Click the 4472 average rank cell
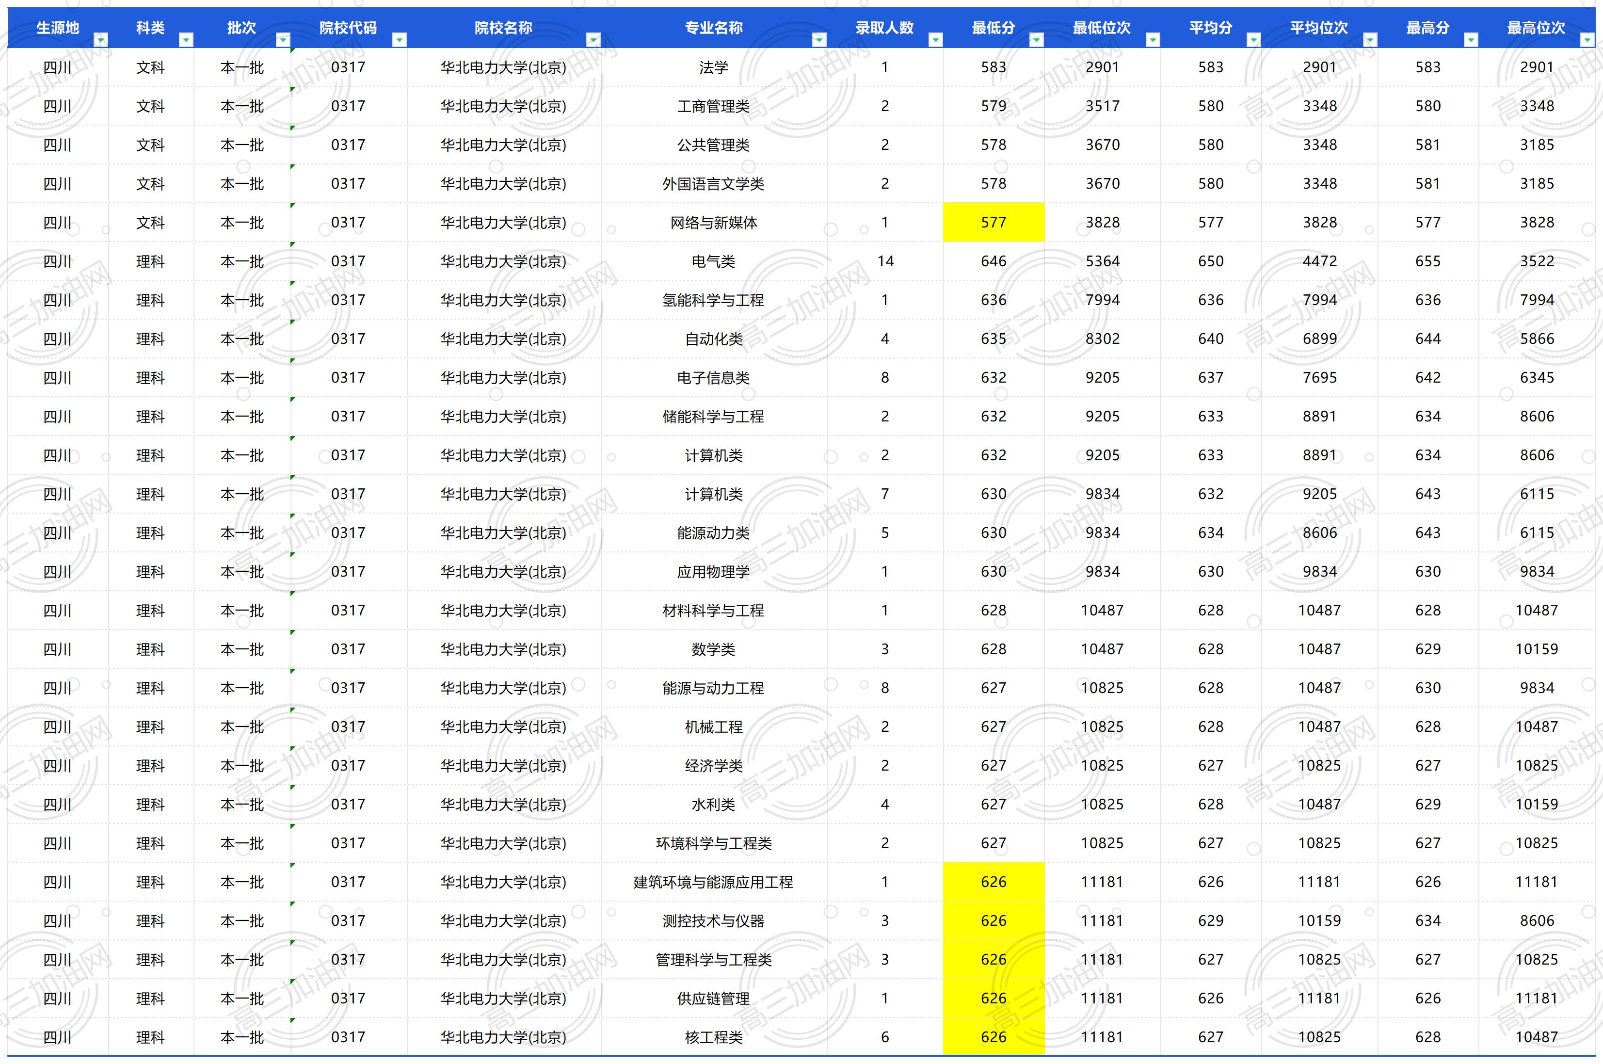Viewport: 1603px width, 1064px height. point(1319,261)
